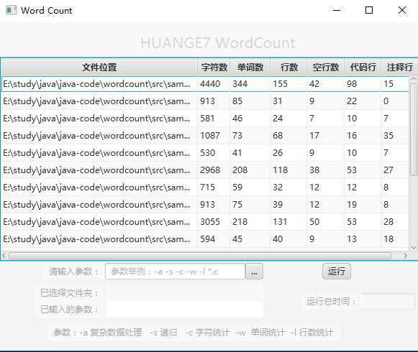Select the character count cell 594

point(214,238)
